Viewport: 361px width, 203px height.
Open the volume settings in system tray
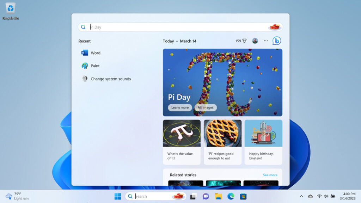pyautogui.click(x=326, y=196)
